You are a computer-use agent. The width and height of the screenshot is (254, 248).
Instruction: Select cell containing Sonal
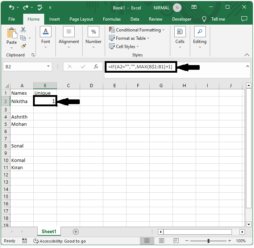(x=22, y=146)
